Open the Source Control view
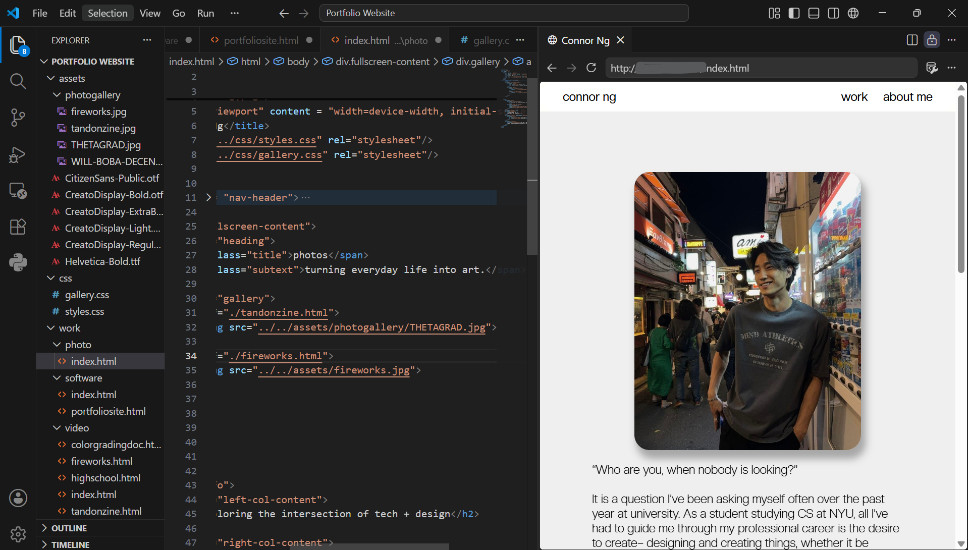 pos(18,118)
